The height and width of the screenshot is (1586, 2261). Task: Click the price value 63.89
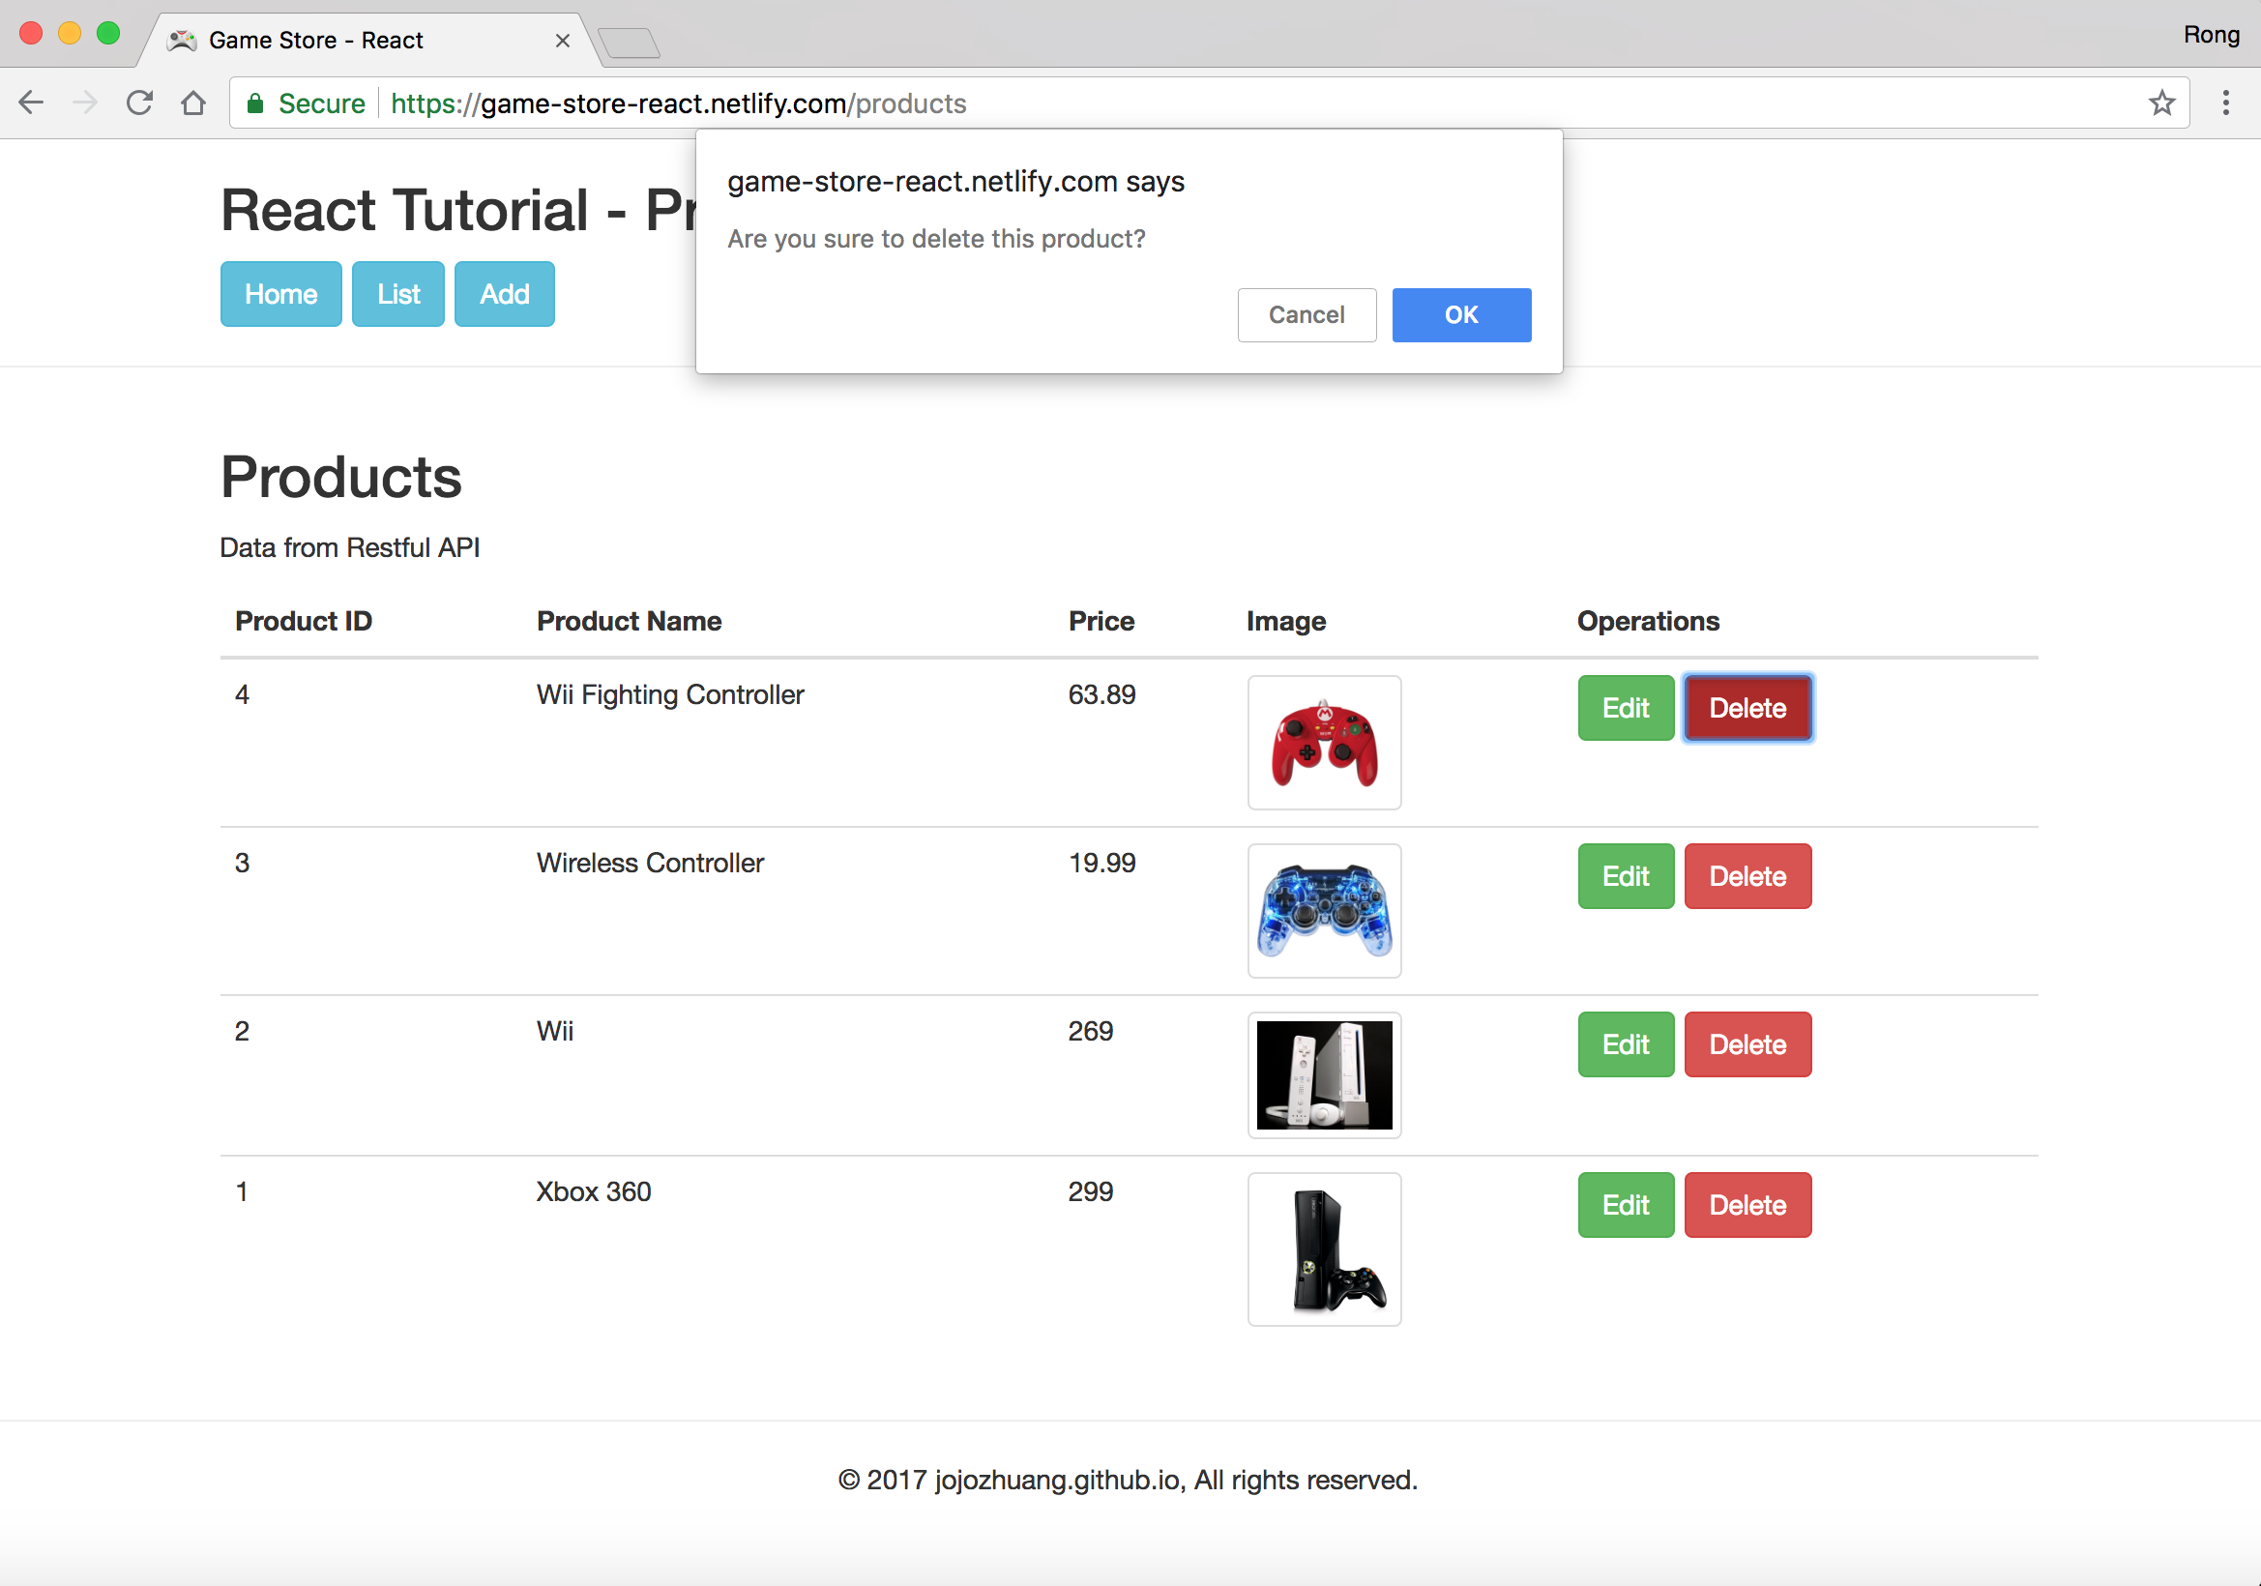coord(1101,695)
